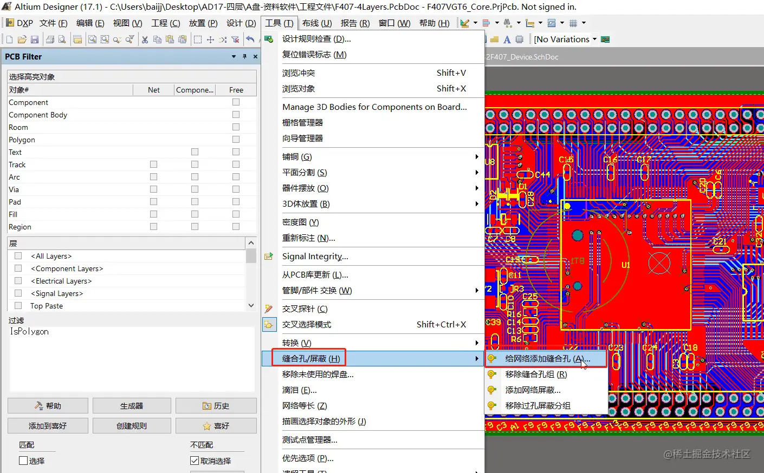Click the Open file folder icon
This screenshot has height=473, width=764.
(x=22, y=40)
